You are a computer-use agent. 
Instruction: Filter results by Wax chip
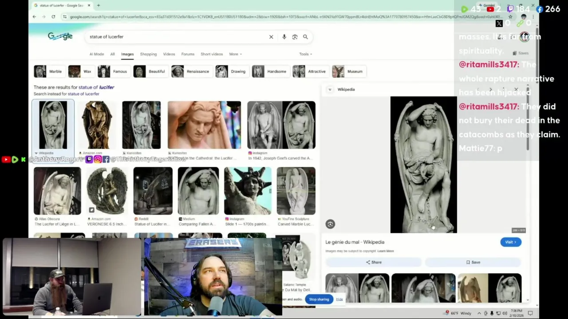81,71
